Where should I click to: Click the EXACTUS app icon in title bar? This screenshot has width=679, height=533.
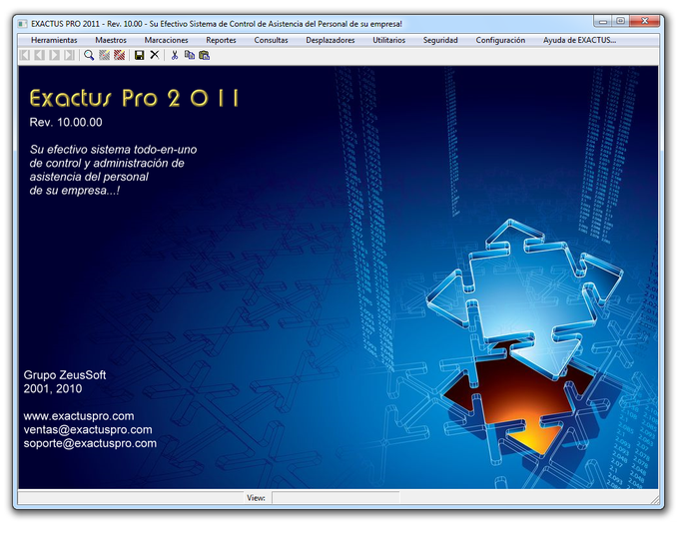click(x=23, y=24)
